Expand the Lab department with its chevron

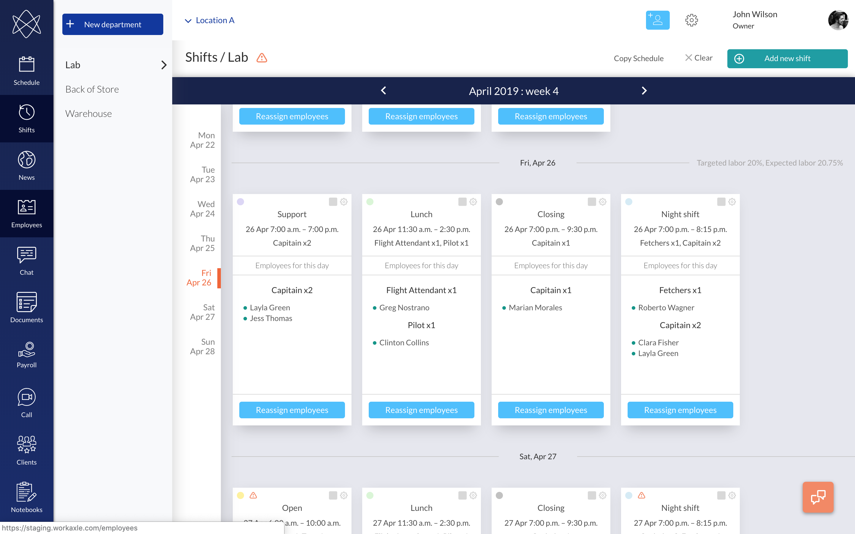(x=164, y=65)
